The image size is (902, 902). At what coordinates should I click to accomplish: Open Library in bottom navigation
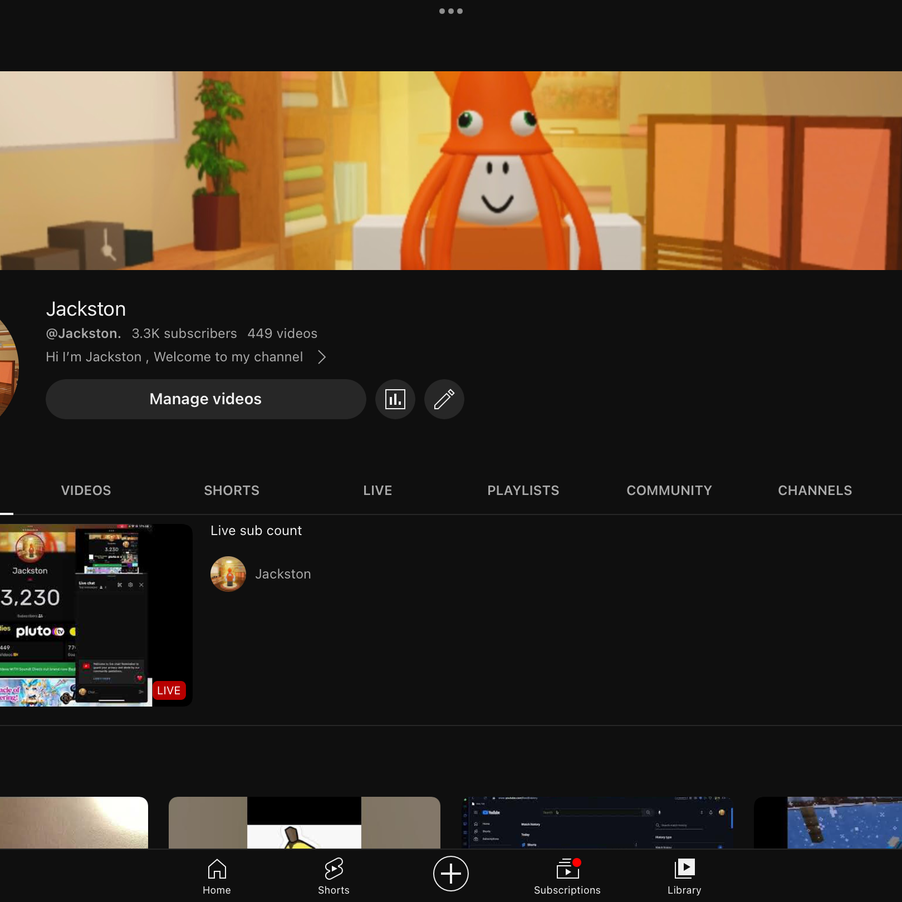(684, 876)
